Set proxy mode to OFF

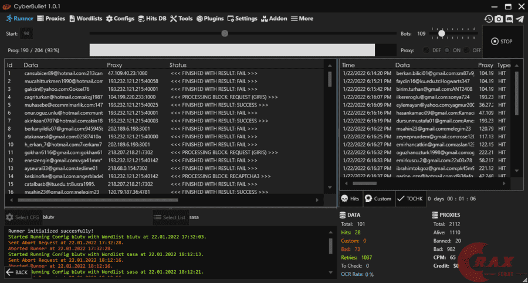(x=467, y=50)
